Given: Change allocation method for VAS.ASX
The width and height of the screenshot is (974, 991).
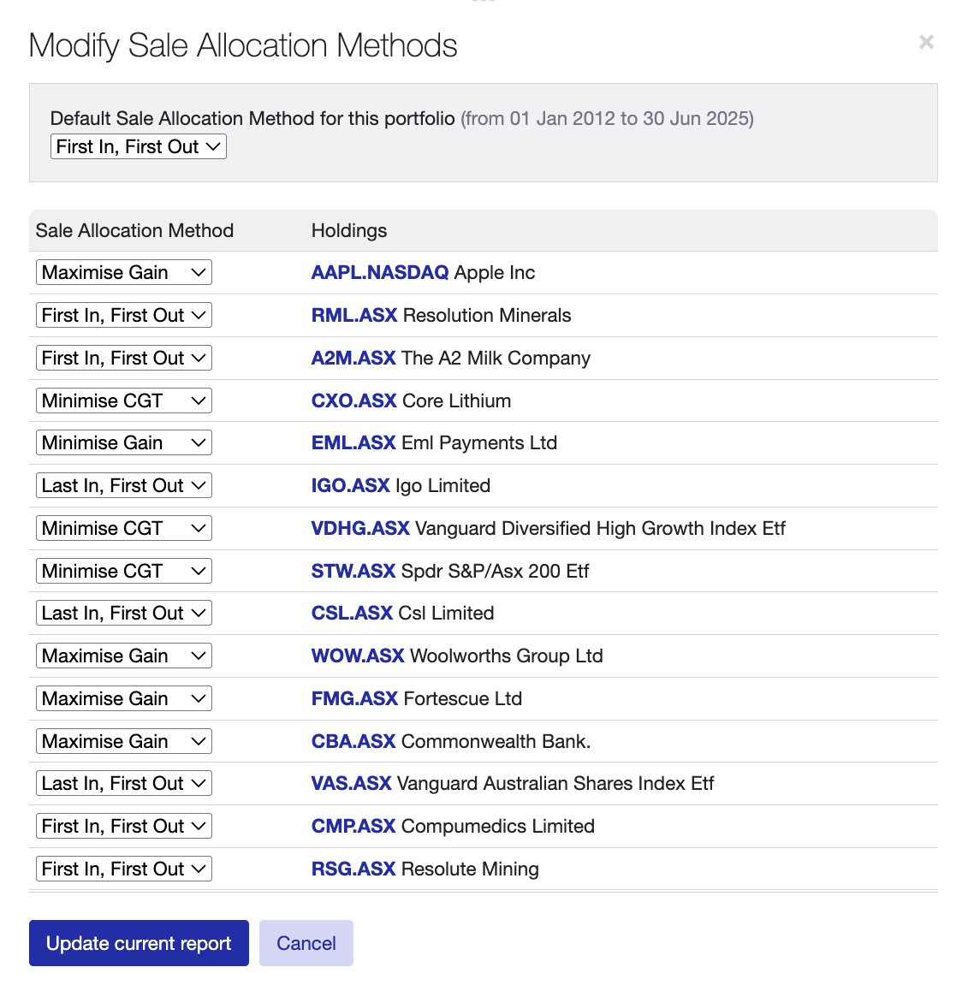Looking at the screenshot, I should pyautogui.click(x=124, y=783).
